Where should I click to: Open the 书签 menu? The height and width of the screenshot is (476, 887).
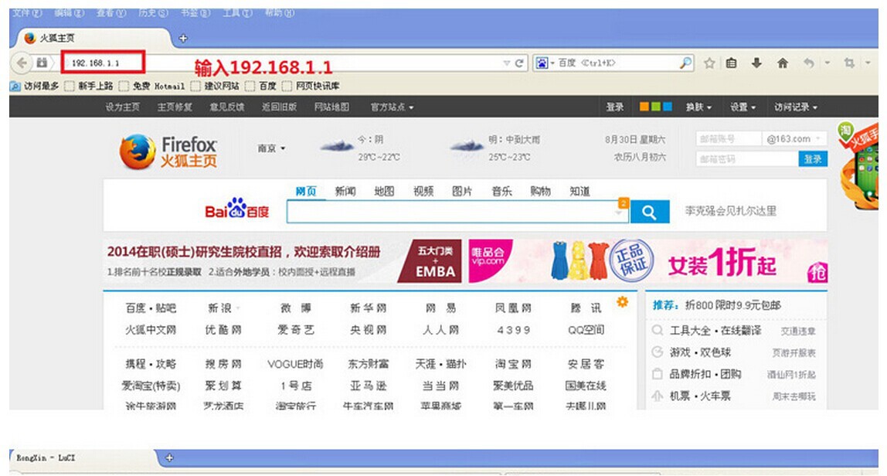pos(195,12)
